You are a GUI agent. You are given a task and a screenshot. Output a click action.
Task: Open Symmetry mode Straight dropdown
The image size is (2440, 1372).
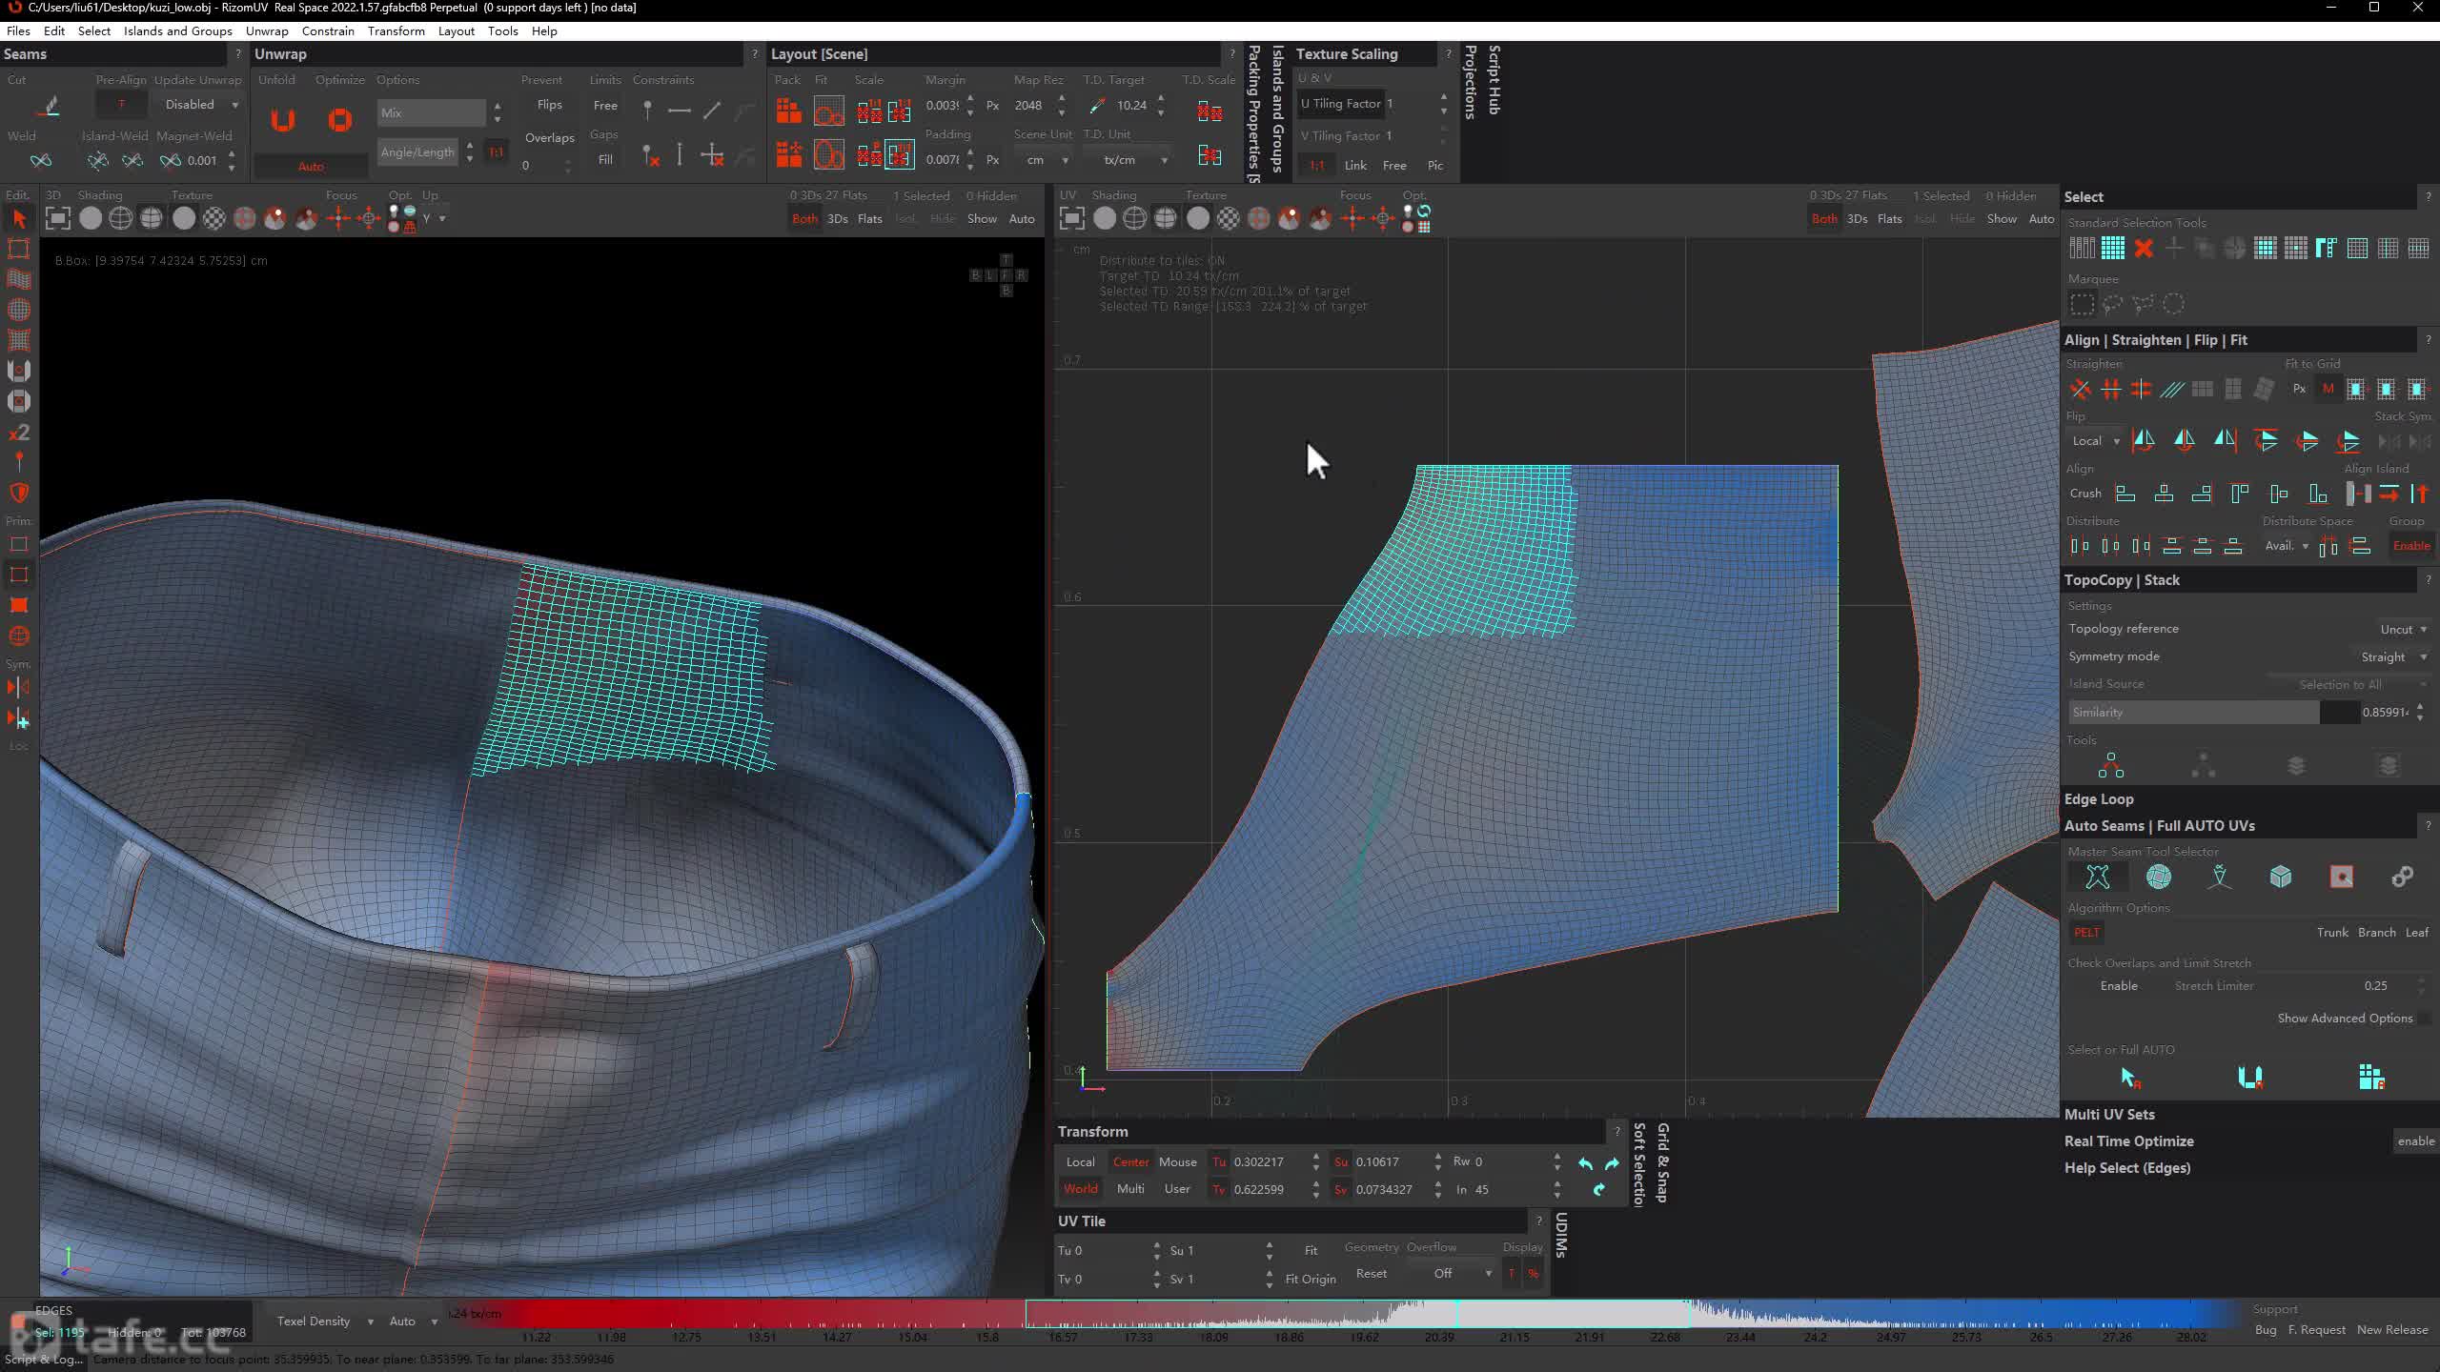[2393, 656]
